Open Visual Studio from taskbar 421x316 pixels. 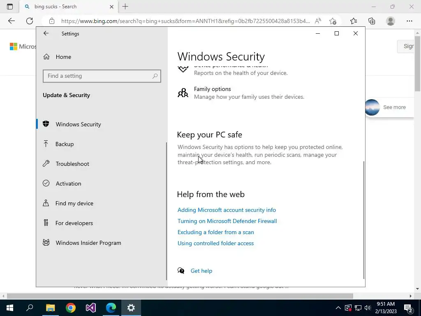[91, 308]
